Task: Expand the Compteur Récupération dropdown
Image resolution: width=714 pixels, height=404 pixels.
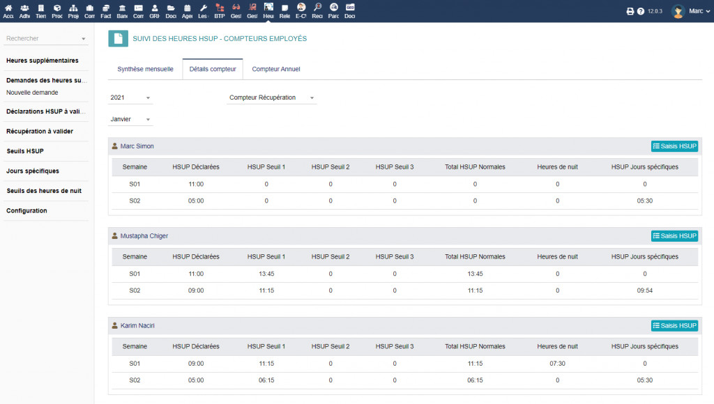Action: coord(272,98)
